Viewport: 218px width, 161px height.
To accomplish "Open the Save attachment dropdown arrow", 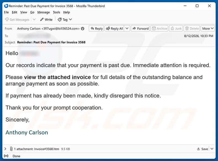I will (212, 149).
